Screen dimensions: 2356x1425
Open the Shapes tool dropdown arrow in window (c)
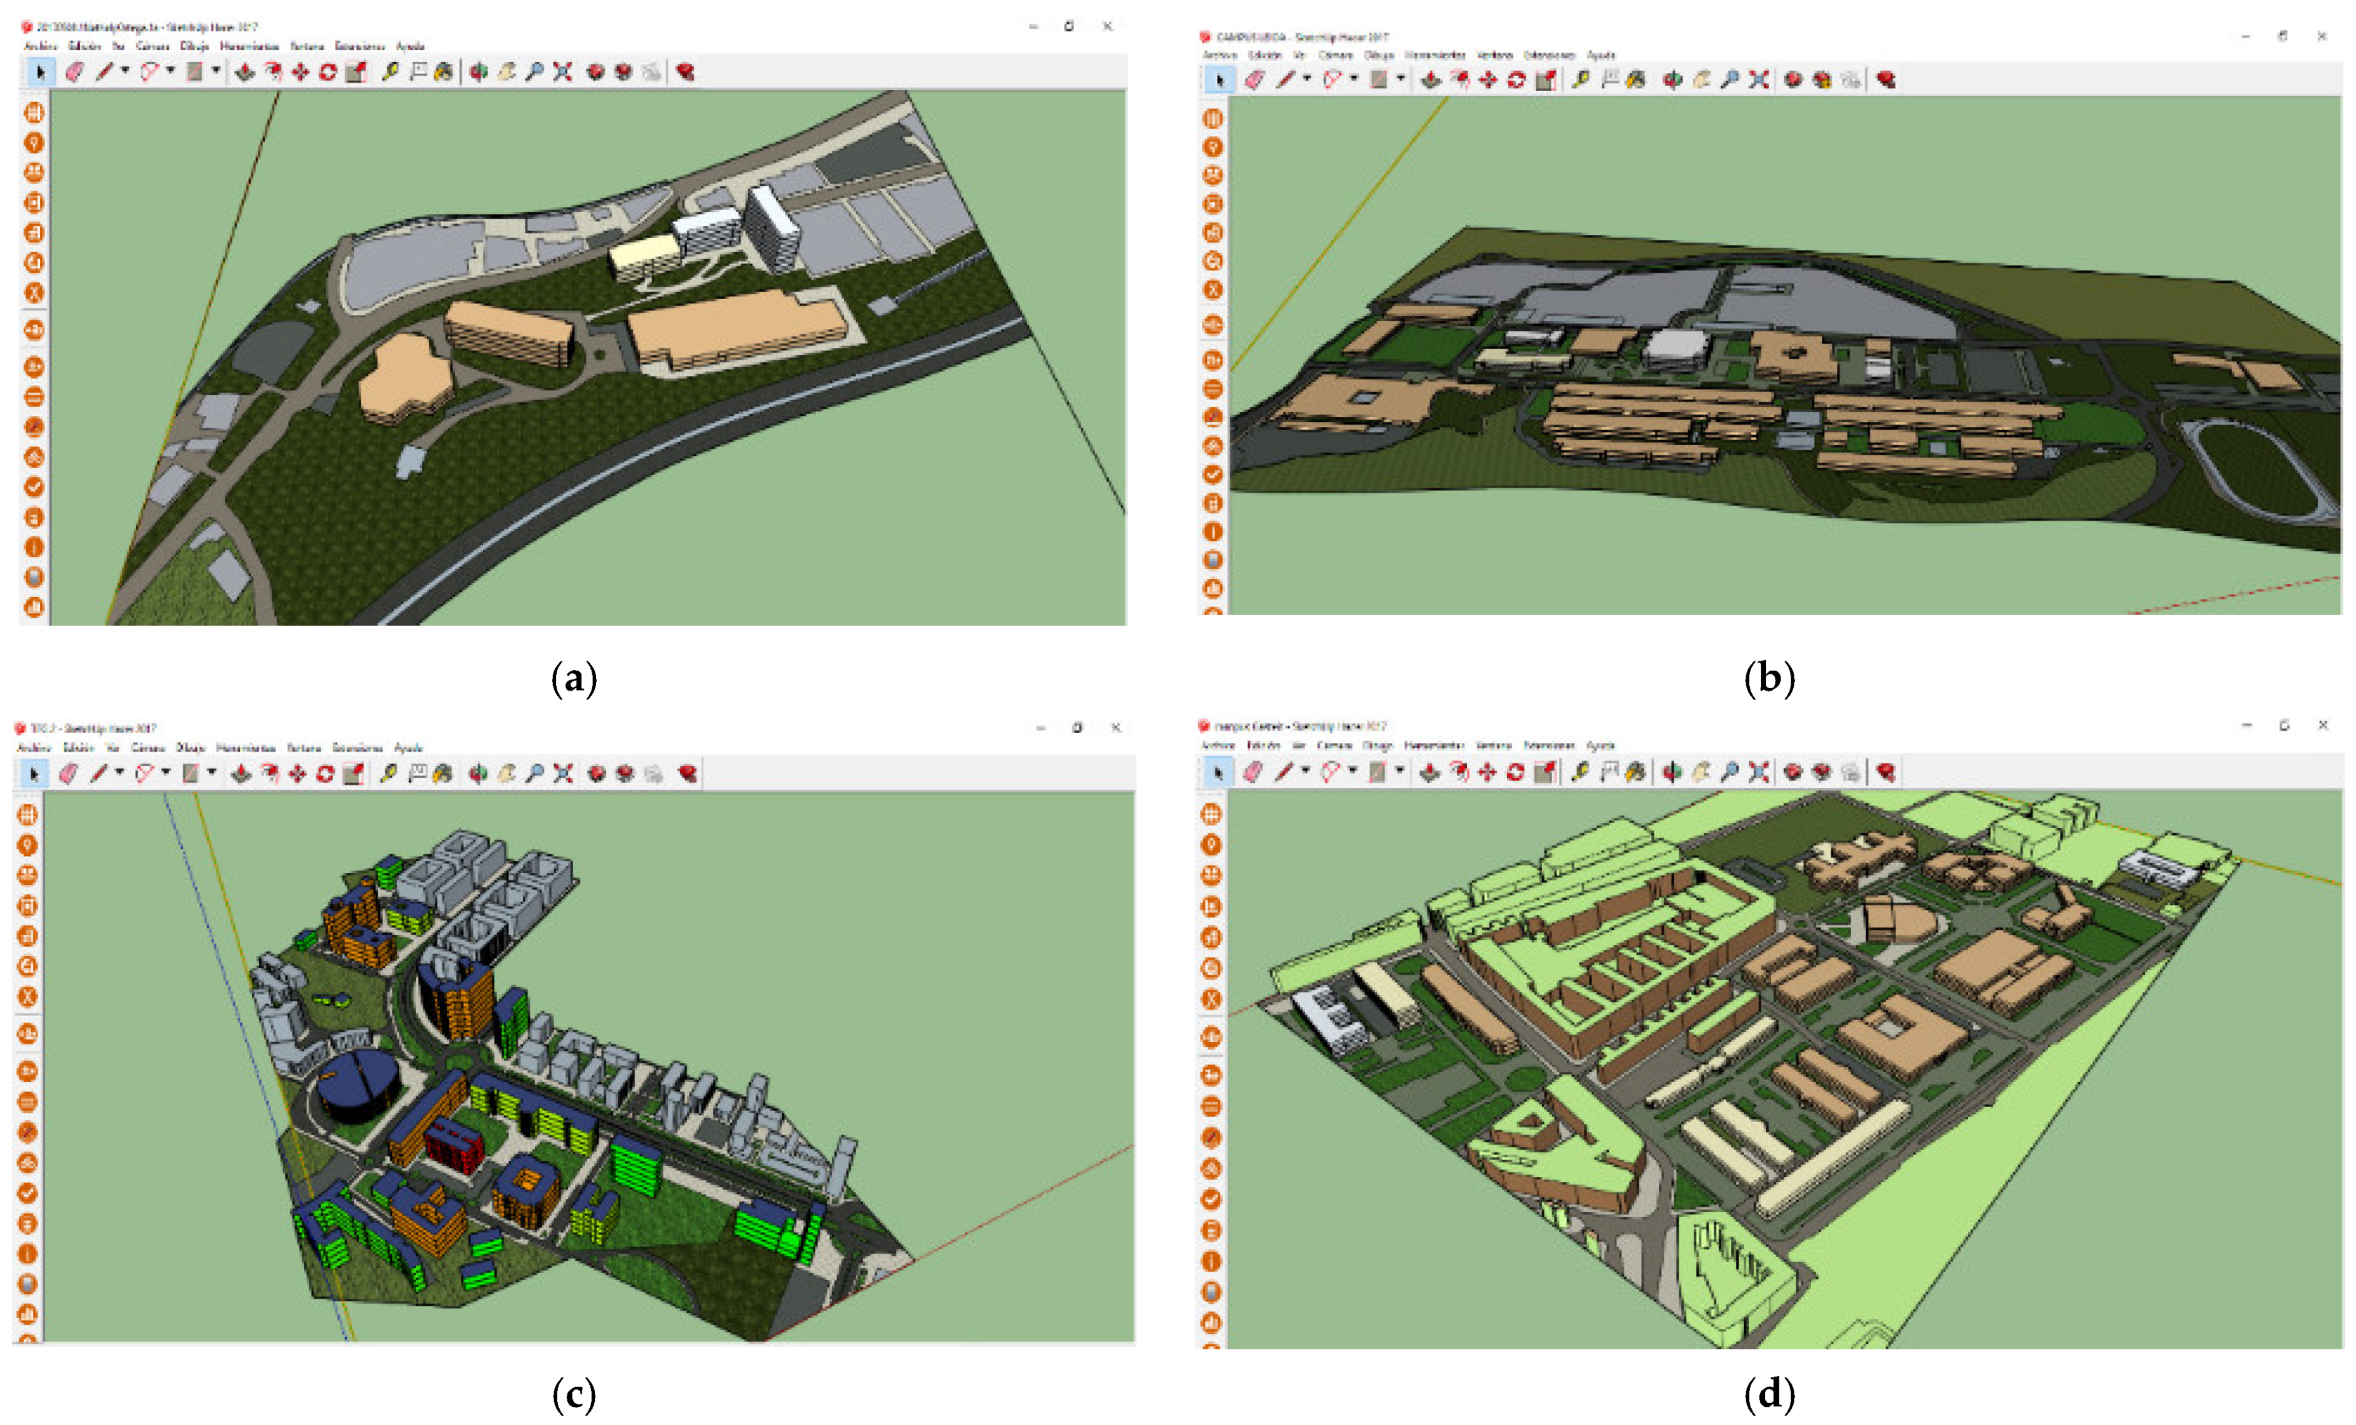(x=212, y=772)
